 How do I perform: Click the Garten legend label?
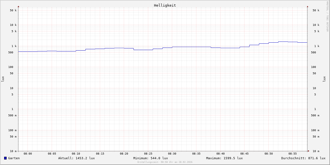14,158
